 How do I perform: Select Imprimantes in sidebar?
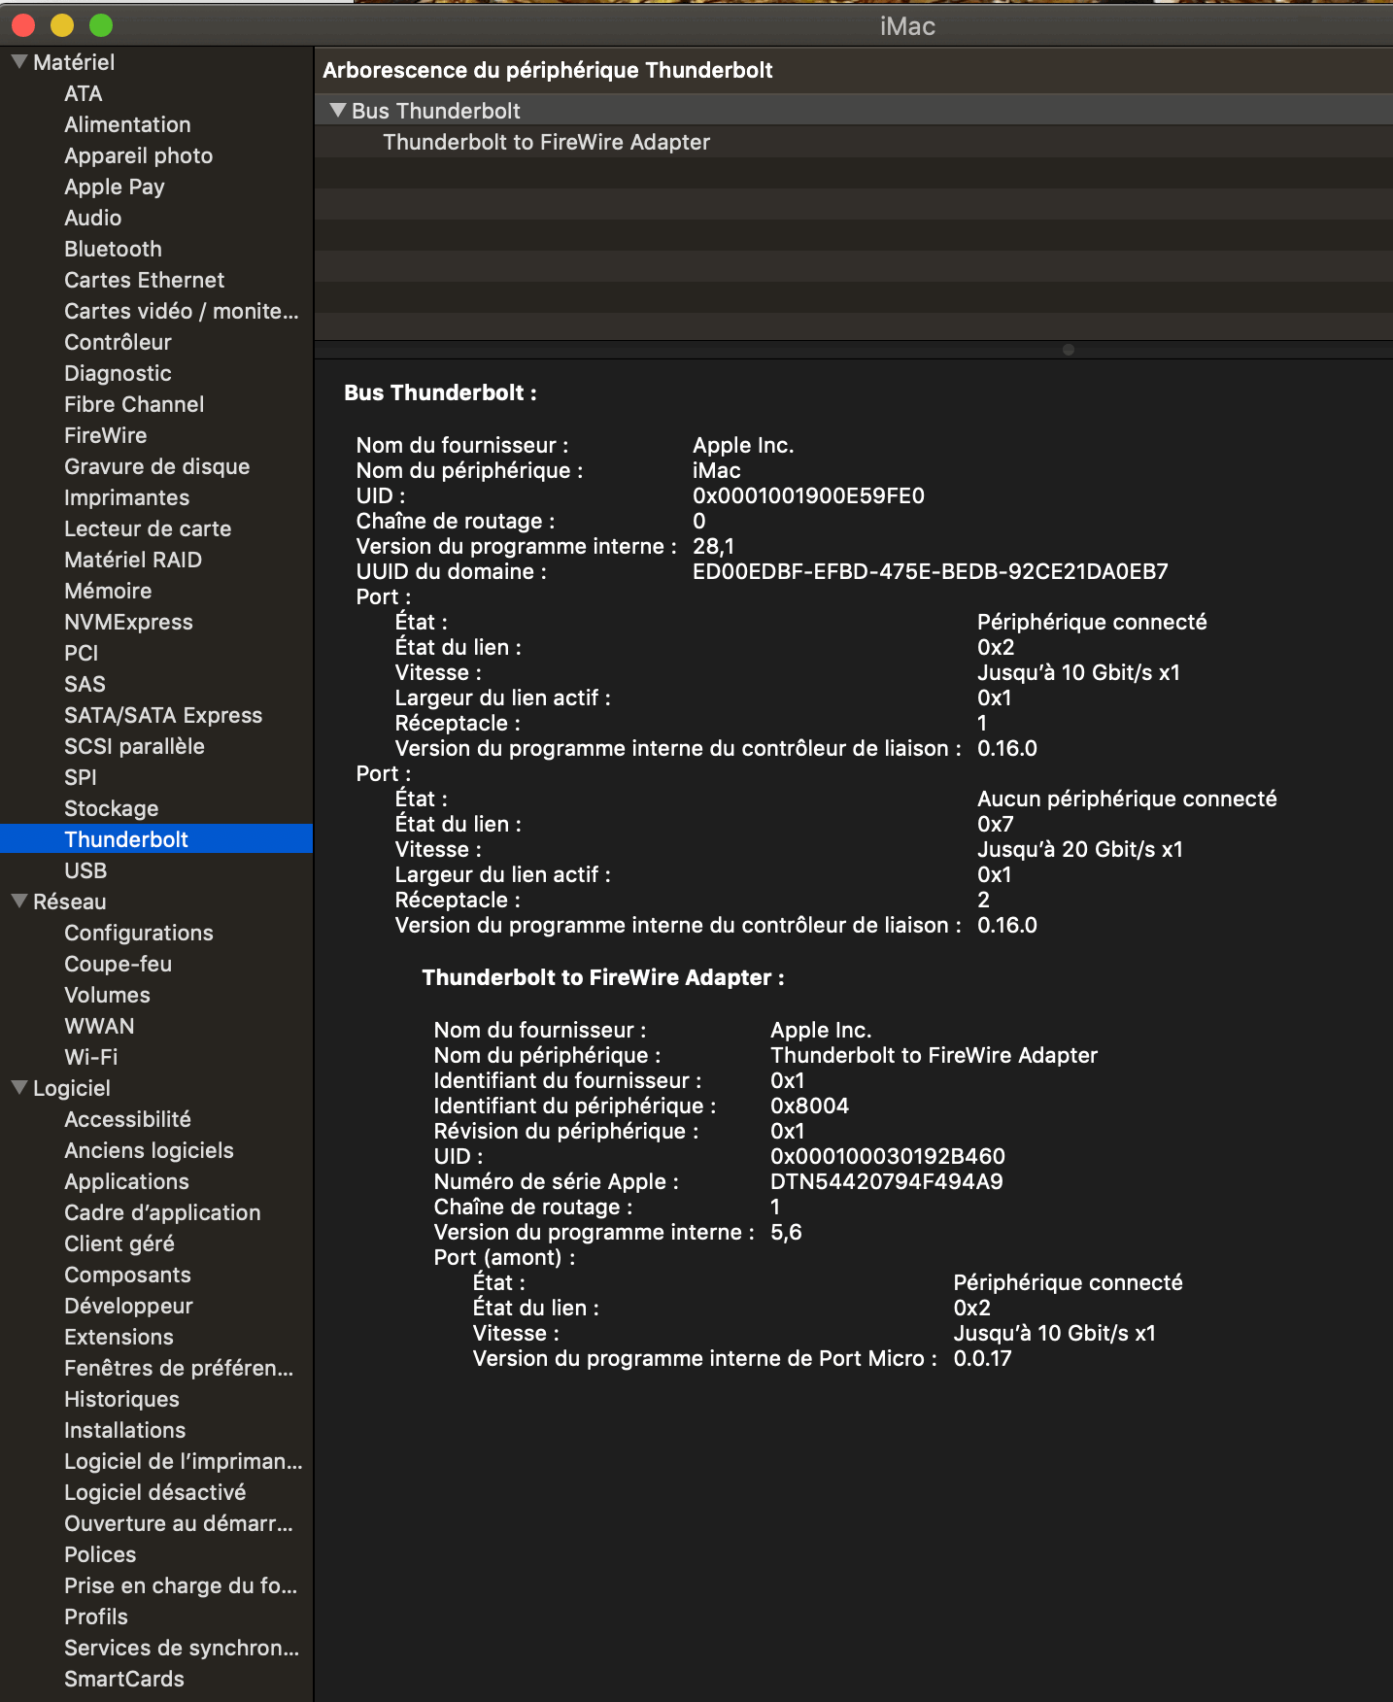pos(126,497)
